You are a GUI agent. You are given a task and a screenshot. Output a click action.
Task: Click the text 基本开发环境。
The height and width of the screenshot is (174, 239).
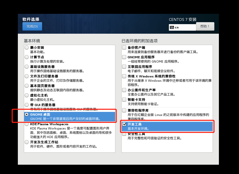138,128
